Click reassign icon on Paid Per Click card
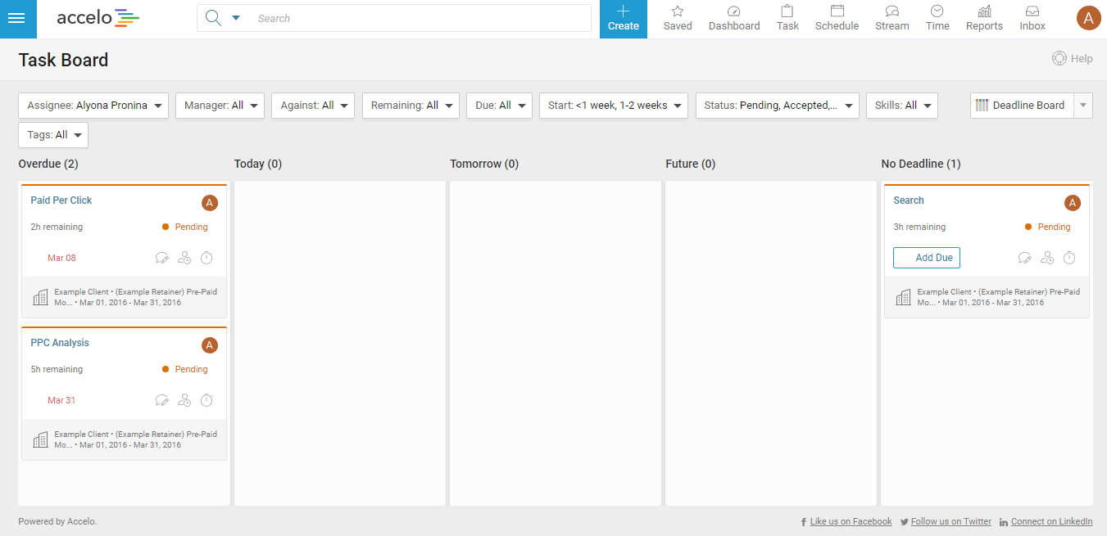 click(x=184, y=259)
